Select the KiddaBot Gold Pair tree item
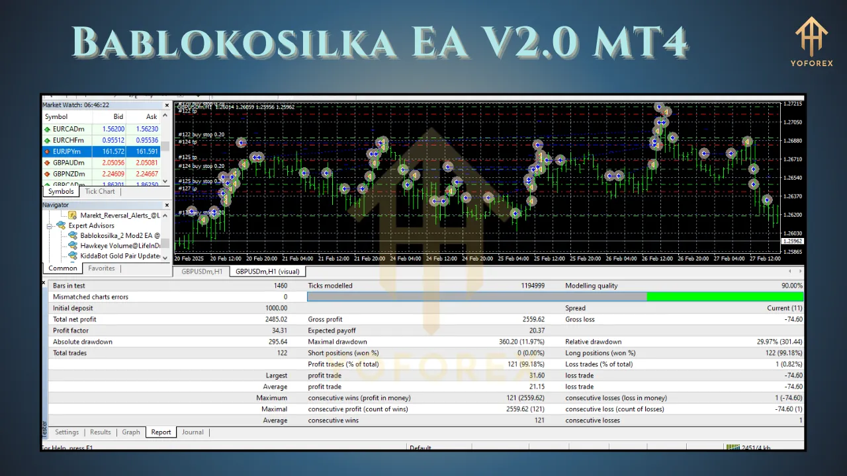Viewport: 847px width, 476px height. tap(120, 256)
